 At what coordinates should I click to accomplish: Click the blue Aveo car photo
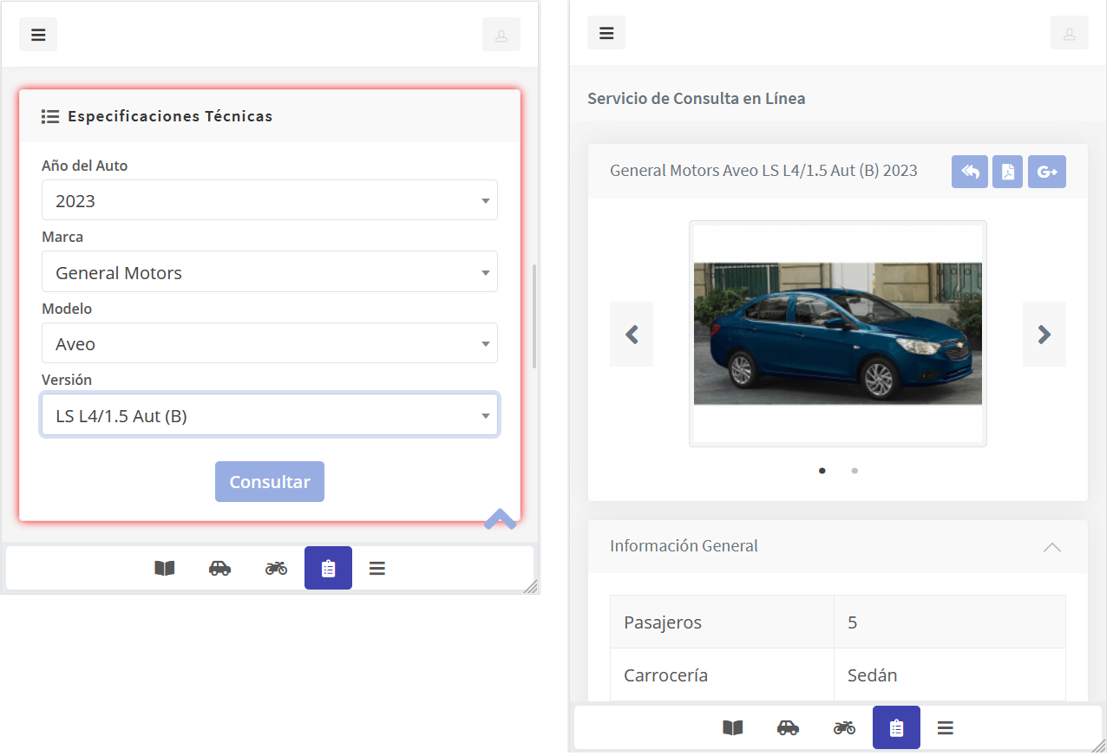(837, 334)
